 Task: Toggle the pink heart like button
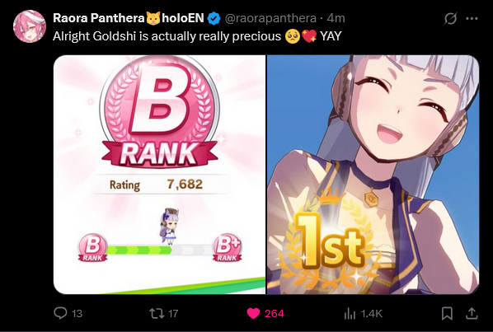(253, 313)
